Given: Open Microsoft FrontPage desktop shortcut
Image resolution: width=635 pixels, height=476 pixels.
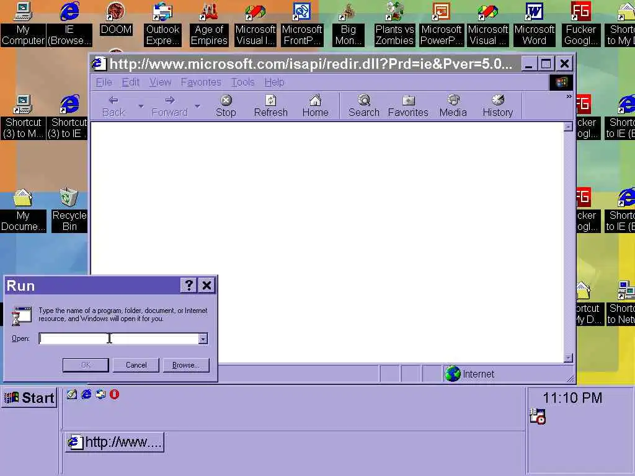Looking at the screenshot, I should click(302, 24).
